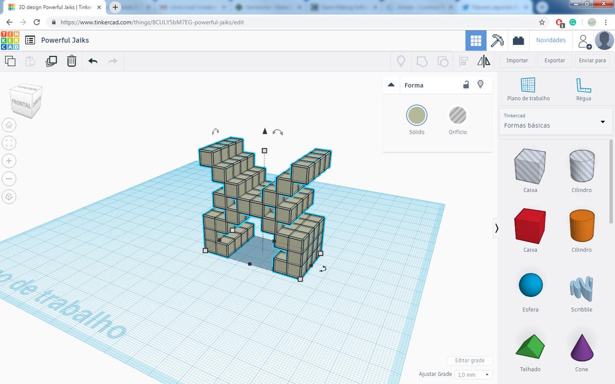Open the design list icon
The width and height of the screenshot is (615, 384).
(x=30, y=40)
